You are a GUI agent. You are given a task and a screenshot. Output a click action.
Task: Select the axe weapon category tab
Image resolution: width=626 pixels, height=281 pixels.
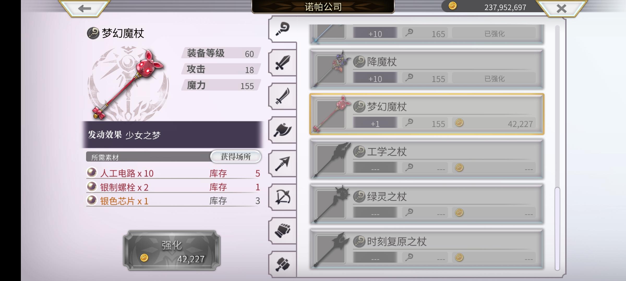[x=282, y=130]
